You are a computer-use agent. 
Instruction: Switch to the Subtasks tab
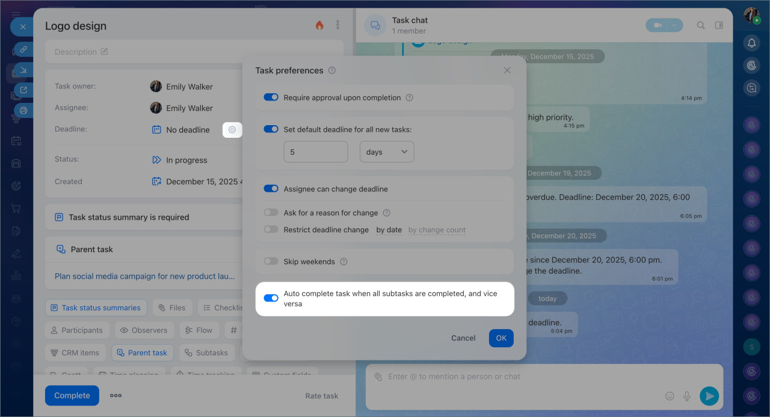click(x=205, y=353)
